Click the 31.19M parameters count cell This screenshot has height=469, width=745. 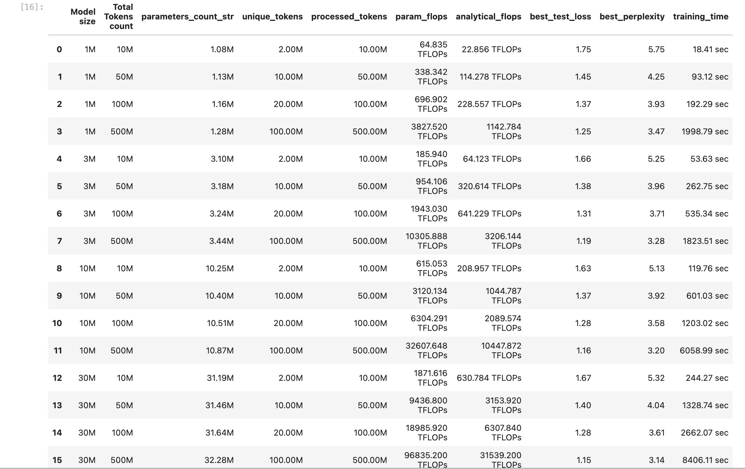coord(220,378)
